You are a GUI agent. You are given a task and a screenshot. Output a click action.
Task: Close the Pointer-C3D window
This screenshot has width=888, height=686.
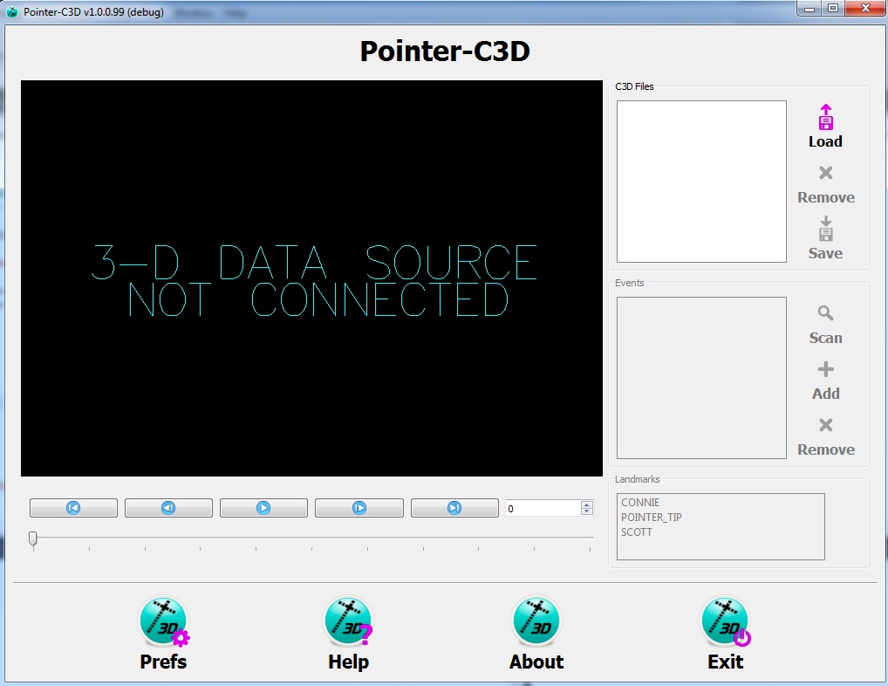pyautogui.click(x=865, y=9)
